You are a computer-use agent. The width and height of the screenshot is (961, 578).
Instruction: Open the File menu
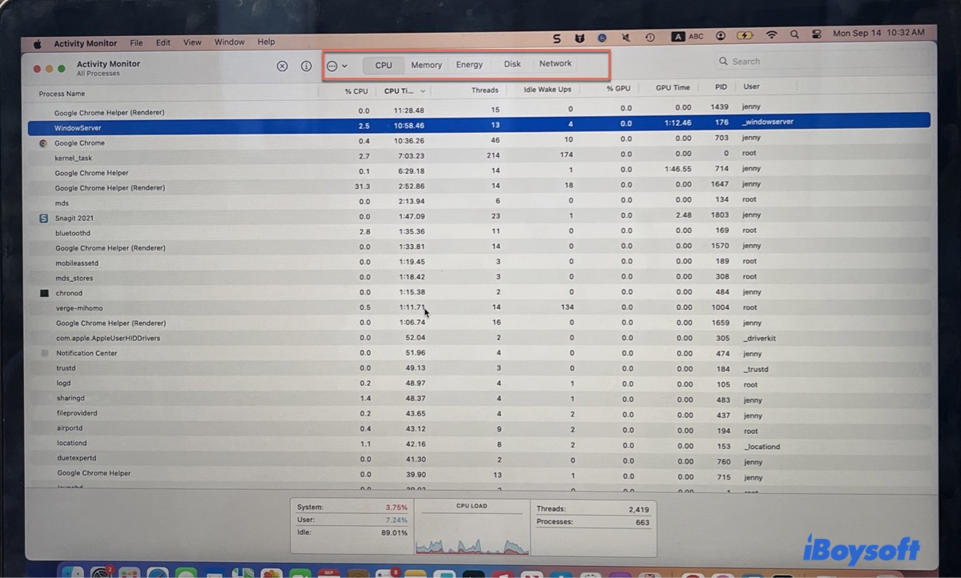tap(136, 42)
